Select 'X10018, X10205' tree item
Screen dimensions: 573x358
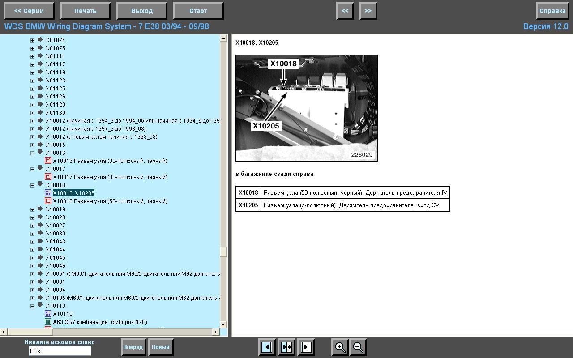pyautogui.click(x=74, y=193)
